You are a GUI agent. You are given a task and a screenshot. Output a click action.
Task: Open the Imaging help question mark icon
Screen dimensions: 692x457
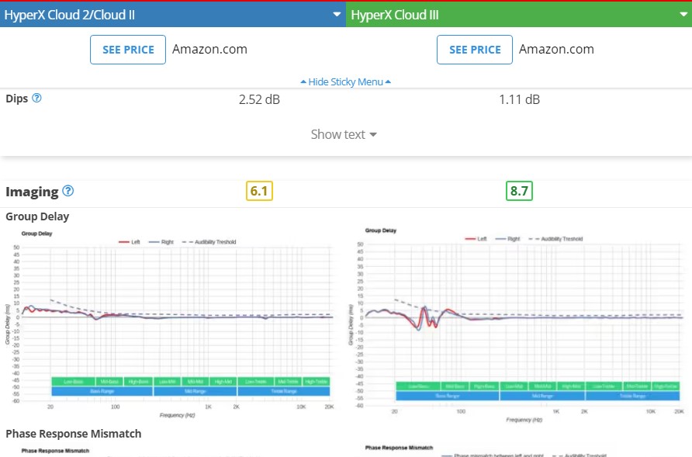coord(68,191)
